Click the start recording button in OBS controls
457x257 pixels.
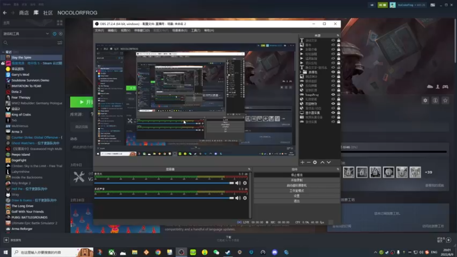point(296,180)
